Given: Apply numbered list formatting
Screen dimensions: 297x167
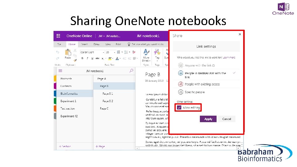Looking at the screenshot, I should tap(126, 52).
